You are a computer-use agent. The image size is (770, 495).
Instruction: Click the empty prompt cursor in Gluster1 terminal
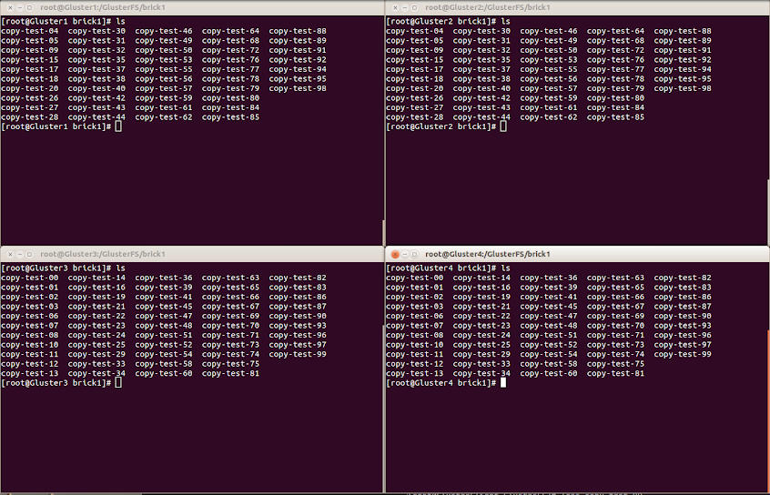pyautogui.click(x=118, y=126)
